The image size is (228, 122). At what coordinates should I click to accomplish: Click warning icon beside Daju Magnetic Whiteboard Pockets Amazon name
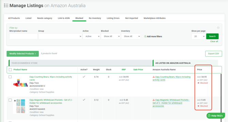tap(153, 100)
